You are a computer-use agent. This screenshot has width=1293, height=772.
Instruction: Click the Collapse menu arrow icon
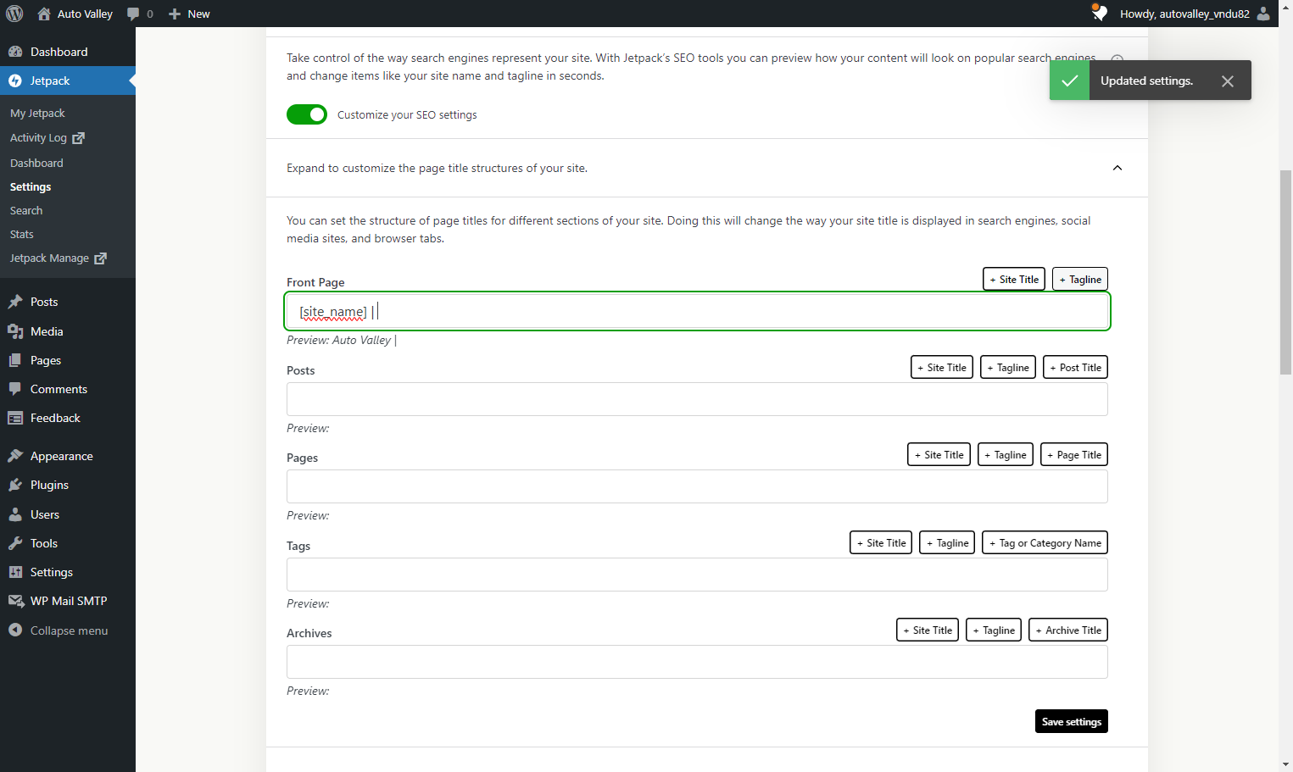point(15,630)
